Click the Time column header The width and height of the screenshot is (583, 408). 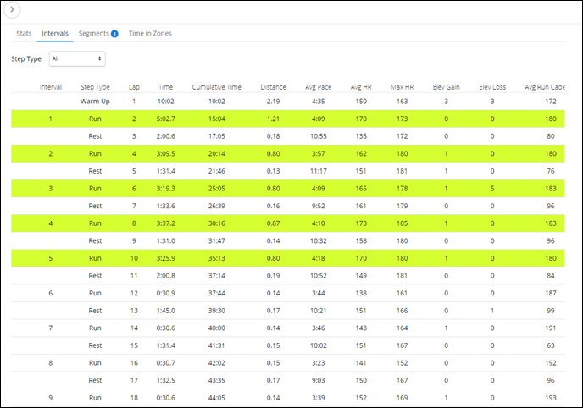coord(165,87)
